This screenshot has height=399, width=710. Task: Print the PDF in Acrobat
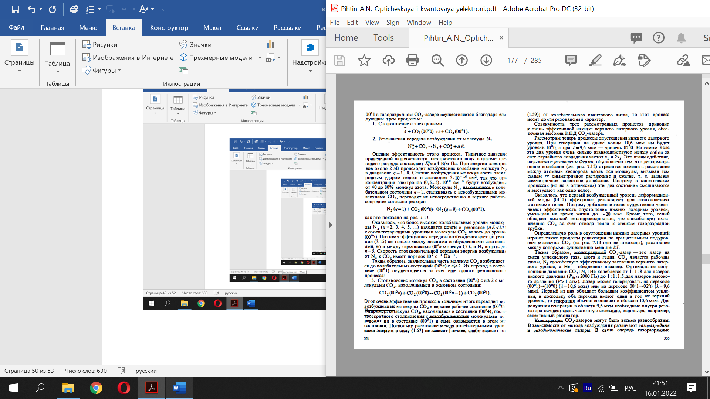[412, 60]
